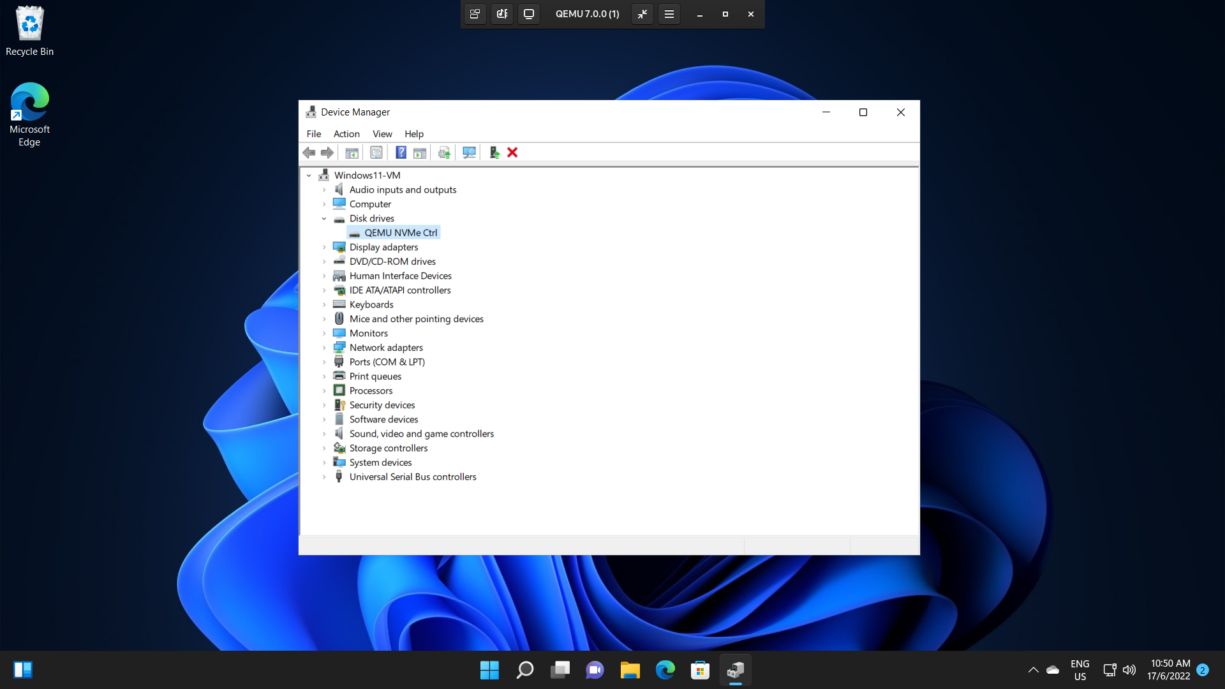Image resolution: width=1225 pixels, height=689 pixels.
Task: Open Task View from taskbar
Action: [x=560, y=670]
